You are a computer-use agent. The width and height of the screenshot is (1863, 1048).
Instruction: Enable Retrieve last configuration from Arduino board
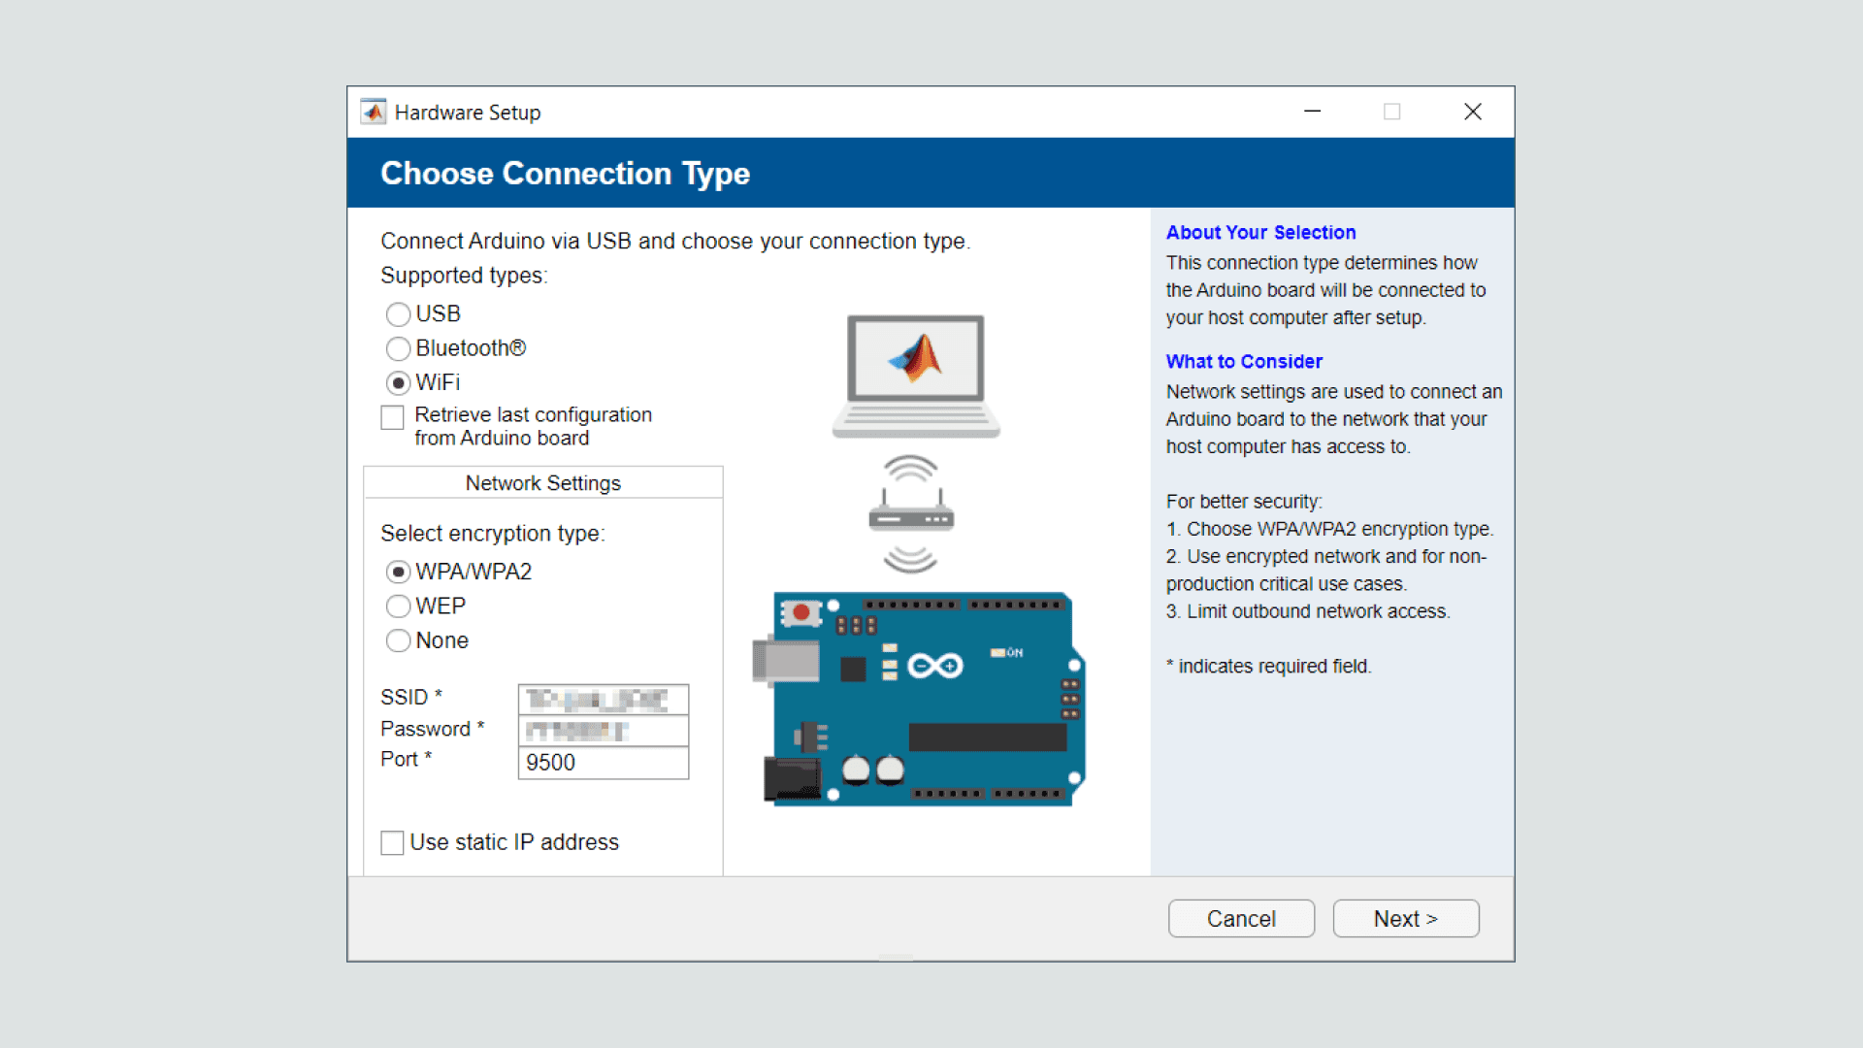click(392, 417)
